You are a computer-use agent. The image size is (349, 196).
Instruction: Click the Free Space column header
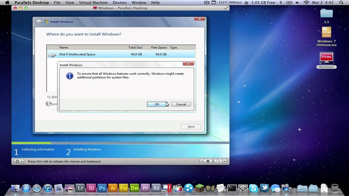point(155,47)
